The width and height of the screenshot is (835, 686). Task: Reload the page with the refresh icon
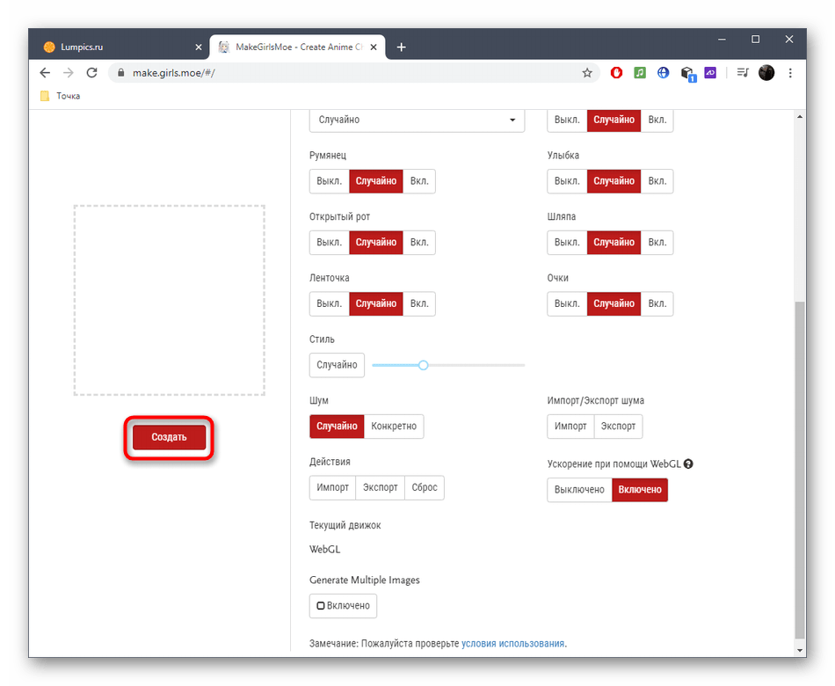(x=92, y=73)
